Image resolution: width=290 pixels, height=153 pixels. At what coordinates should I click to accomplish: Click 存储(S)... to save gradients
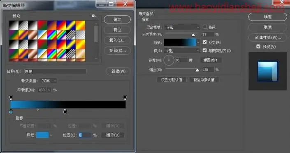coord(117,51)
